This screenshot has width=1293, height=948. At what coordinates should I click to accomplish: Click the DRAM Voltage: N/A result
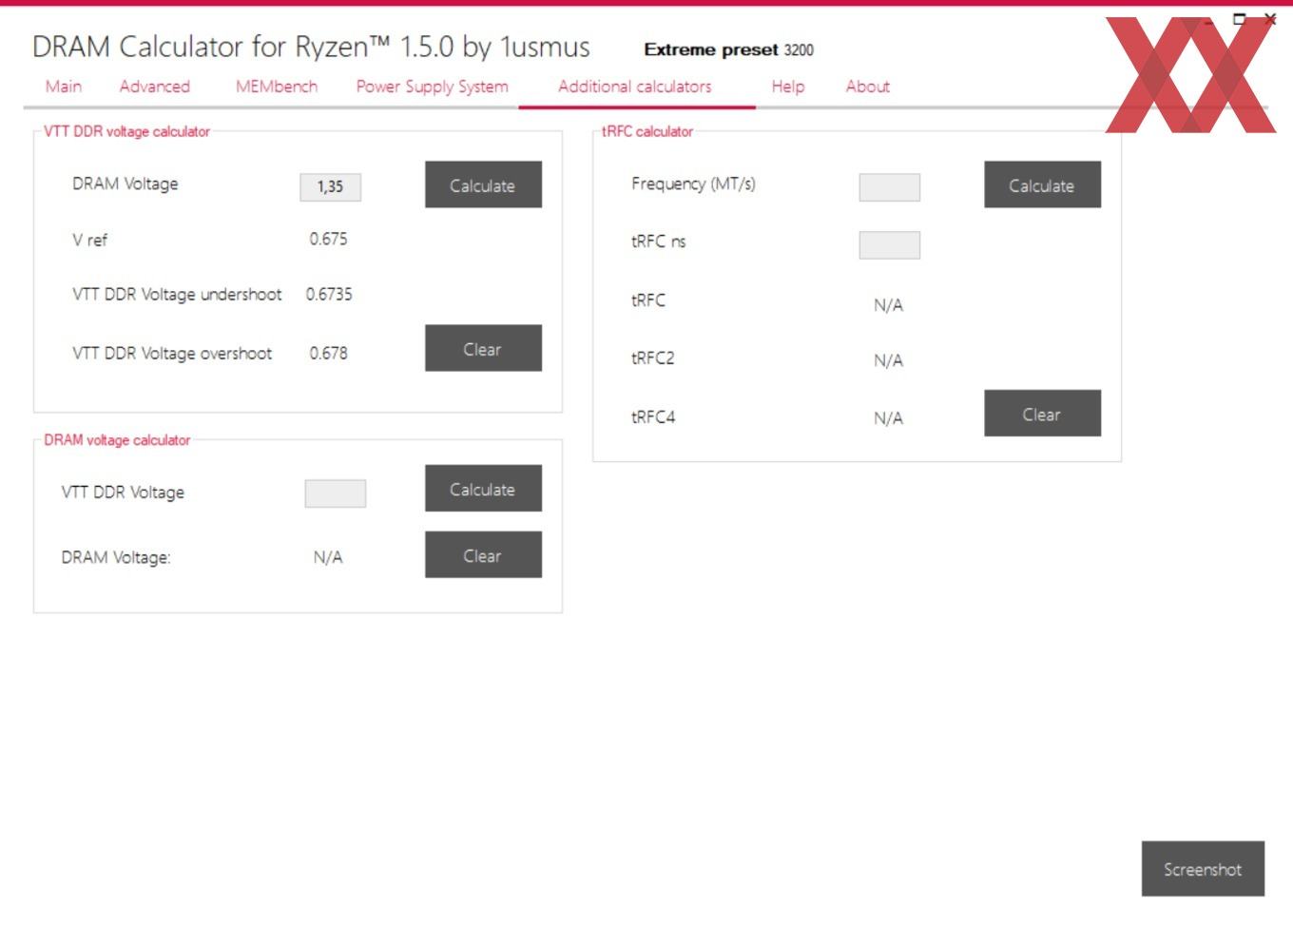point(328,557)
